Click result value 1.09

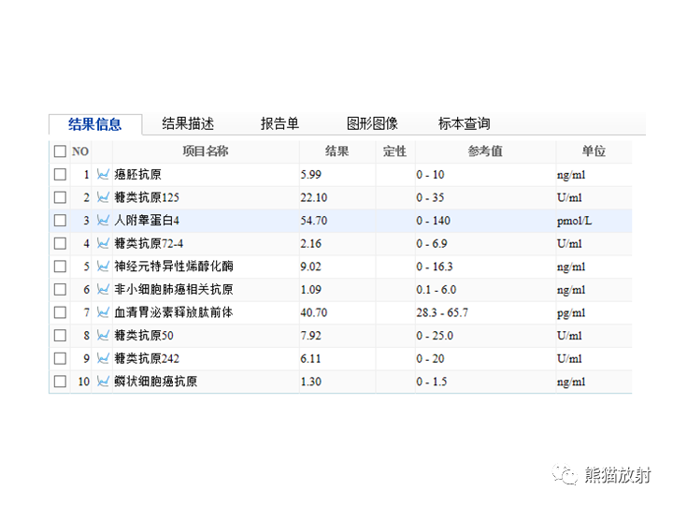pyautogui.click(x=310, y=289)
